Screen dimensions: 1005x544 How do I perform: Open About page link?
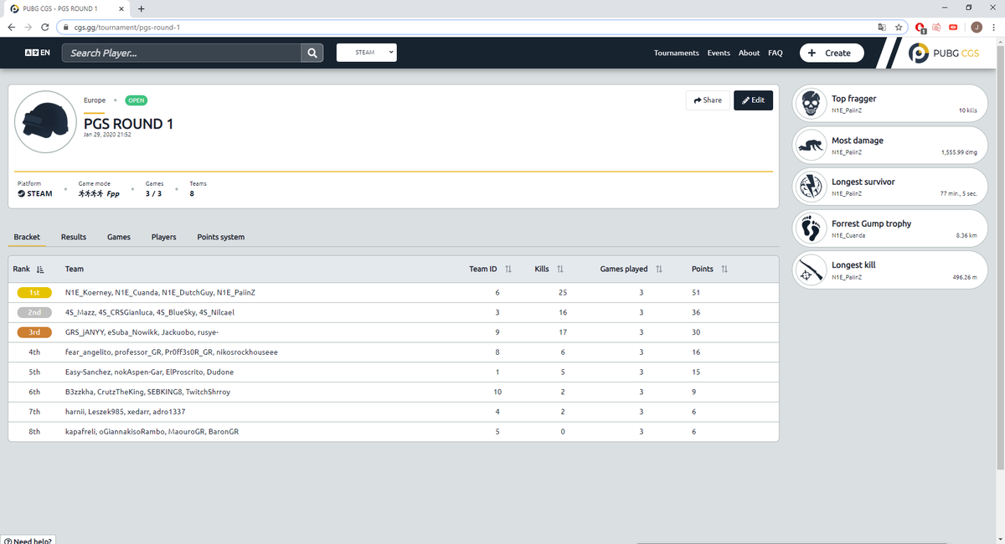click(749, 53)
